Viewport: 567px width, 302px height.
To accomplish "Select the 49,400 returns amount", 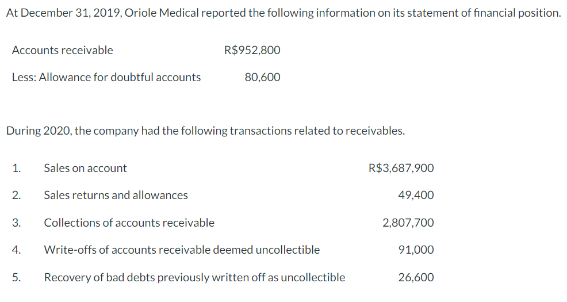I will [x=416, y=195].
